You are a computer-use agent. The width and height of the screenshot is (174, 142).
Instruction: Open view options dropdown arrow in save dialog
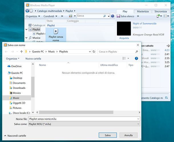click(x=128, y=58)
